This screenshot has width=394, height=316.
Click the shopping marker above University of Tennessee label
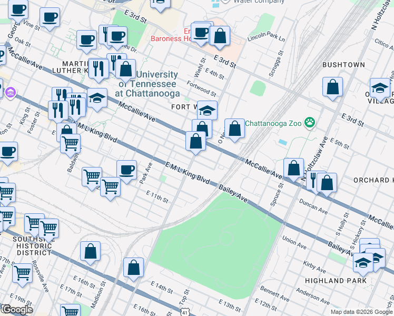(126, 70)
